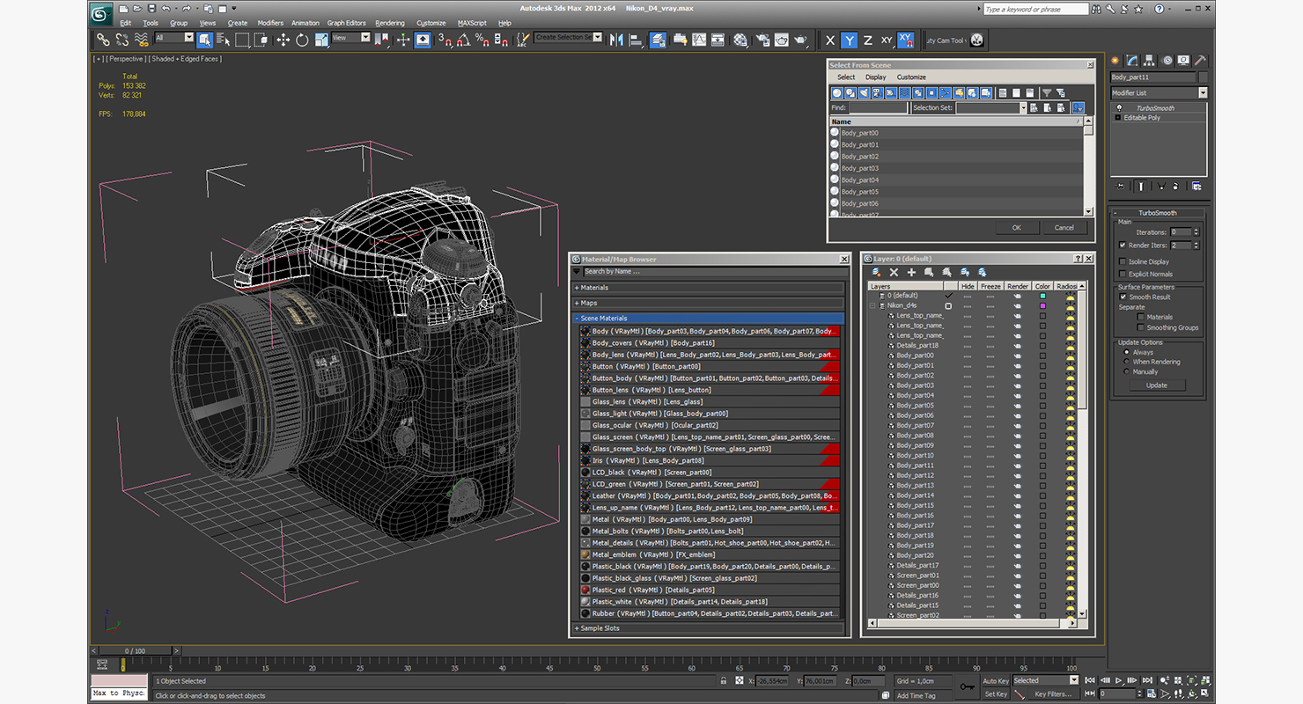Image resolution: width=1303 pixels, height=704 pixels.
Task: Open the MAXScript menu
Action: click(x=472, y=23)
